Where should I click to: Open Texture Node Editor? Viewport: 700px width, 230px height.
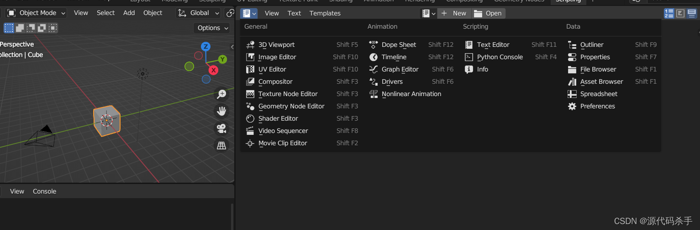tap(301, 94)
